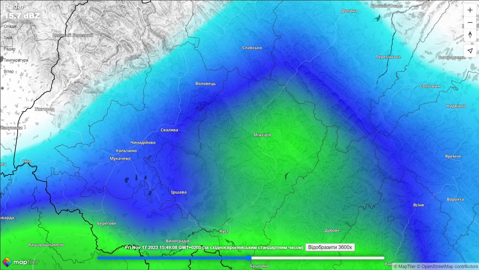The image size is (479, 270).
Task: Zoom out with the minus button
Action: pyautogui.click(x=470, y=23)
